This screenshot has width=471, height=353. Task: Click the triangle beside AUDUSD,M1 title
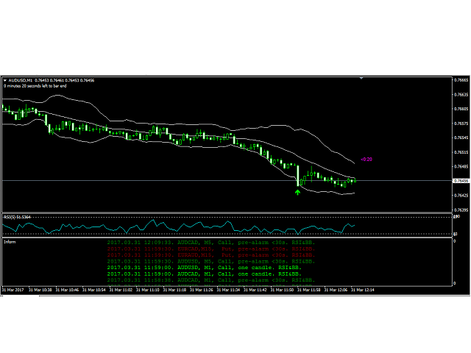[4, 80]
